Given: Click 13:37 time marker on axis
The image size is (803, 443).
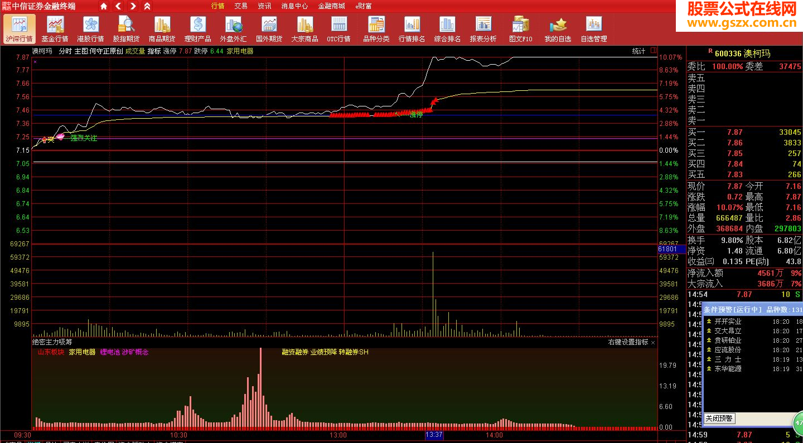Looking at the screenshot, I should 434,435.
